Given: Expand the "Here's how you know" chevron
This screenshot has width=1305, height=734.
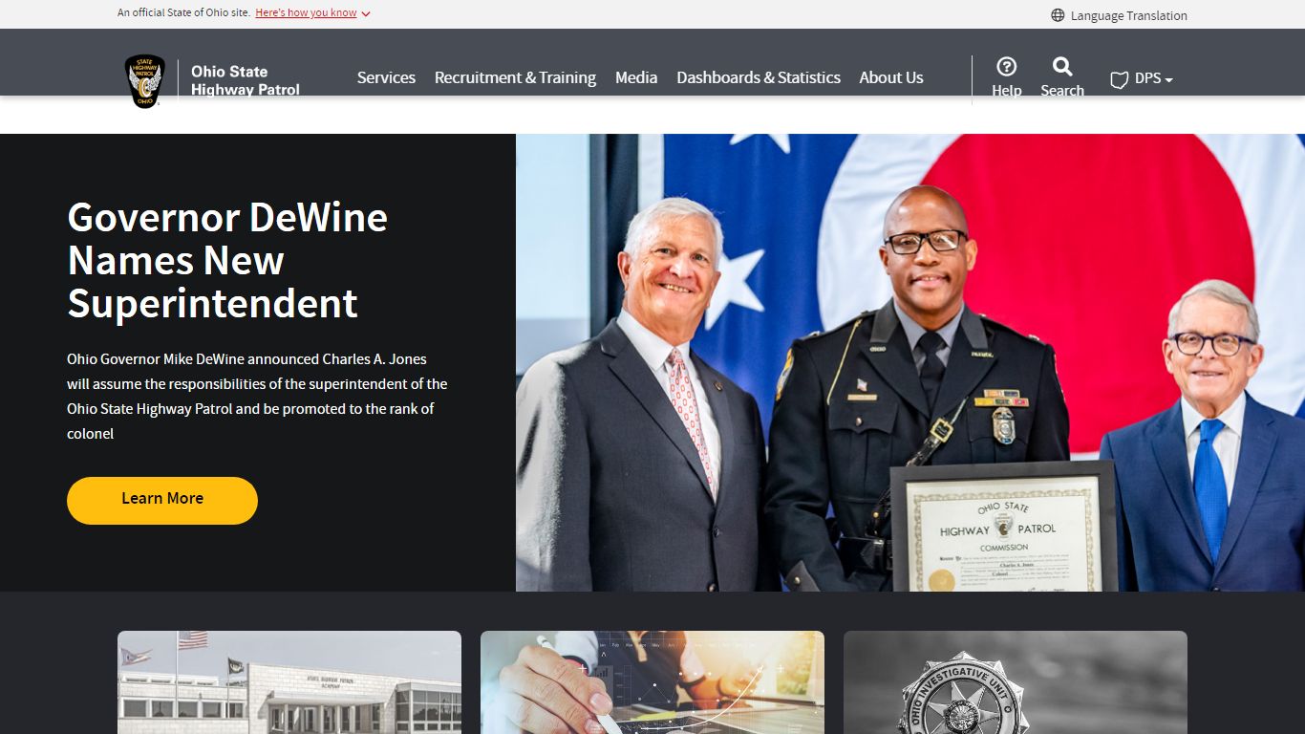Looking at the screenshot, I should (x=366, y=14).
